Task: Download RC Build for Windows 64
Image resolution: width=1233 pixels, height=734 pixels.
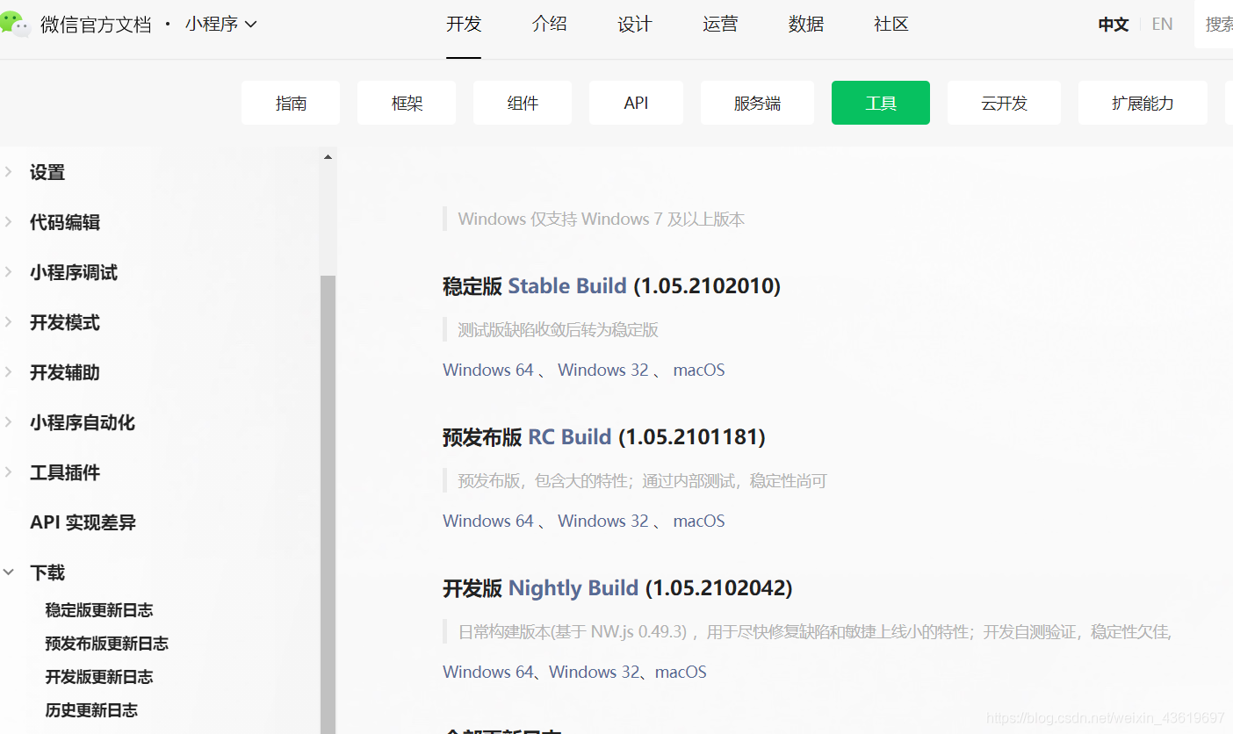Action: (x=488, y=521)
